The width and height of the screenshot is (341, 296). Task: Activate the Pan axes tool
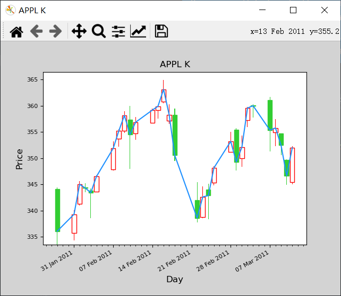79,31
